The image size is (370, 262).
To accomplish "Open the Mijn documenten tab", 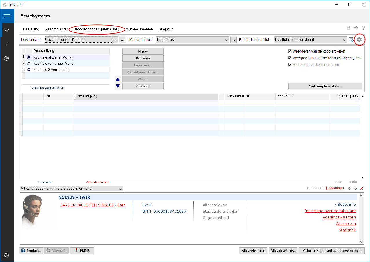I will pyautogui.click(x=139, y=29).
